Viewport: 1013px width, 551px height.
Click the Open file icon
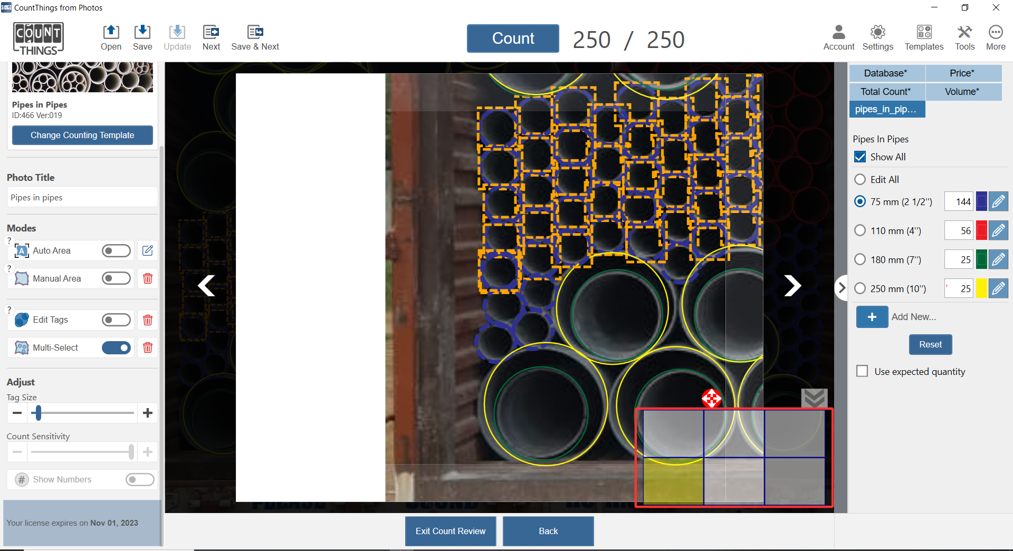111,33
